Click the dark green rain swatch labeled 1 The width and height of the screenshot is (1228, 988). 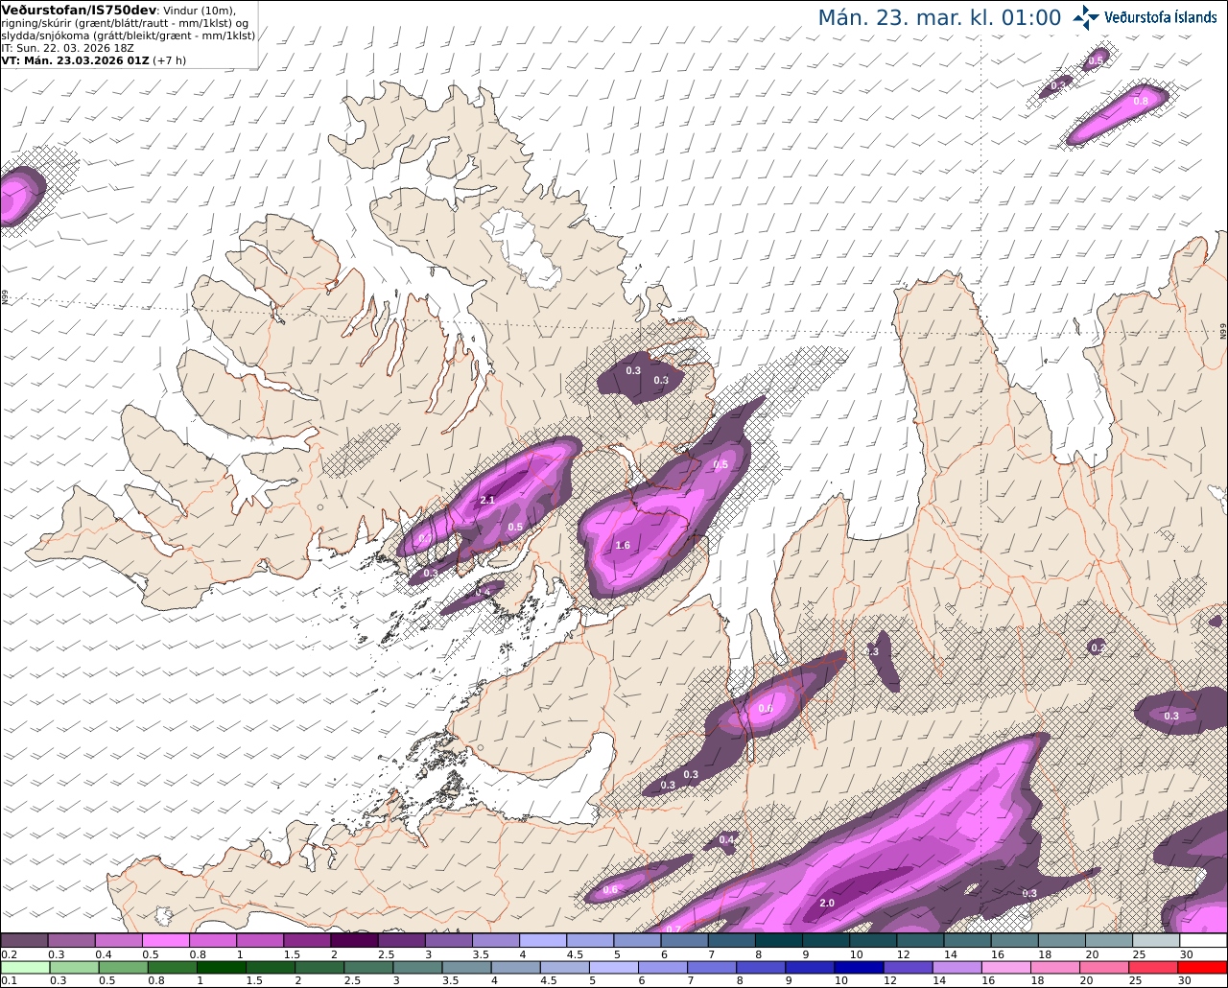(222, 967)
